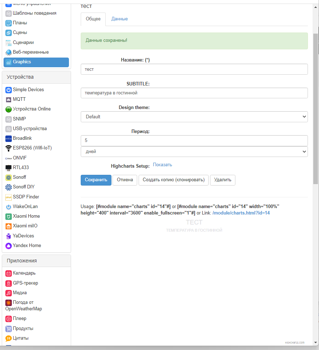Open the Xiaomi miIO icon
Screen dimensions: 319x350
(x=9, y=226)
